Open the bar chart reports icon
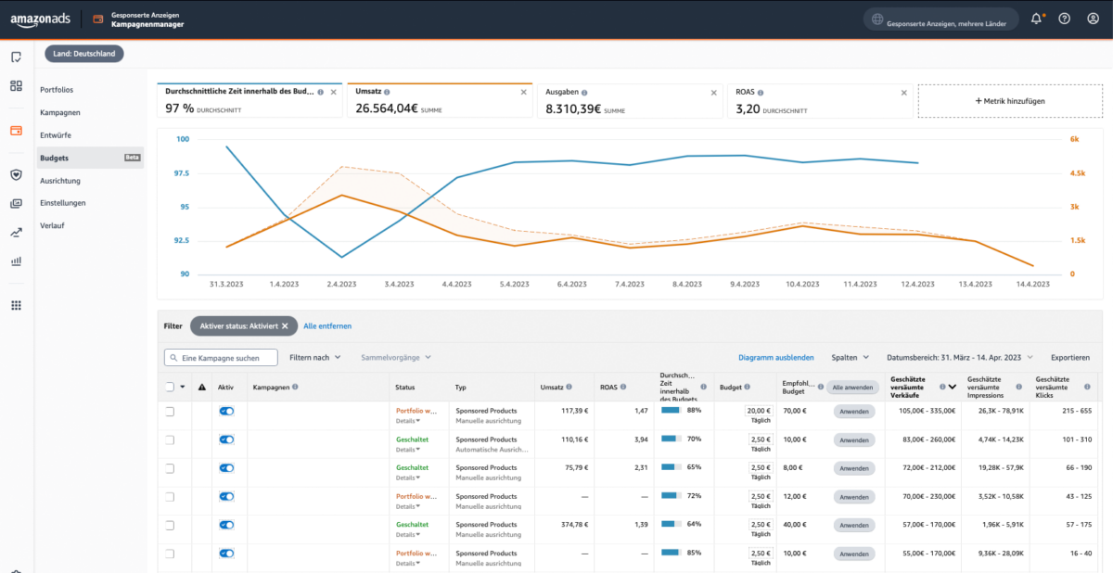The height and width of the screenshot is (573, 1113). coord(16,261)
